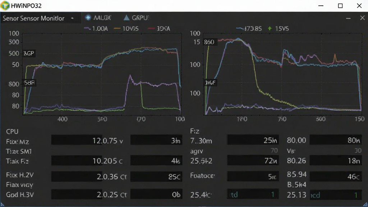Click the 85.94 reading

(x=296, y=174)
